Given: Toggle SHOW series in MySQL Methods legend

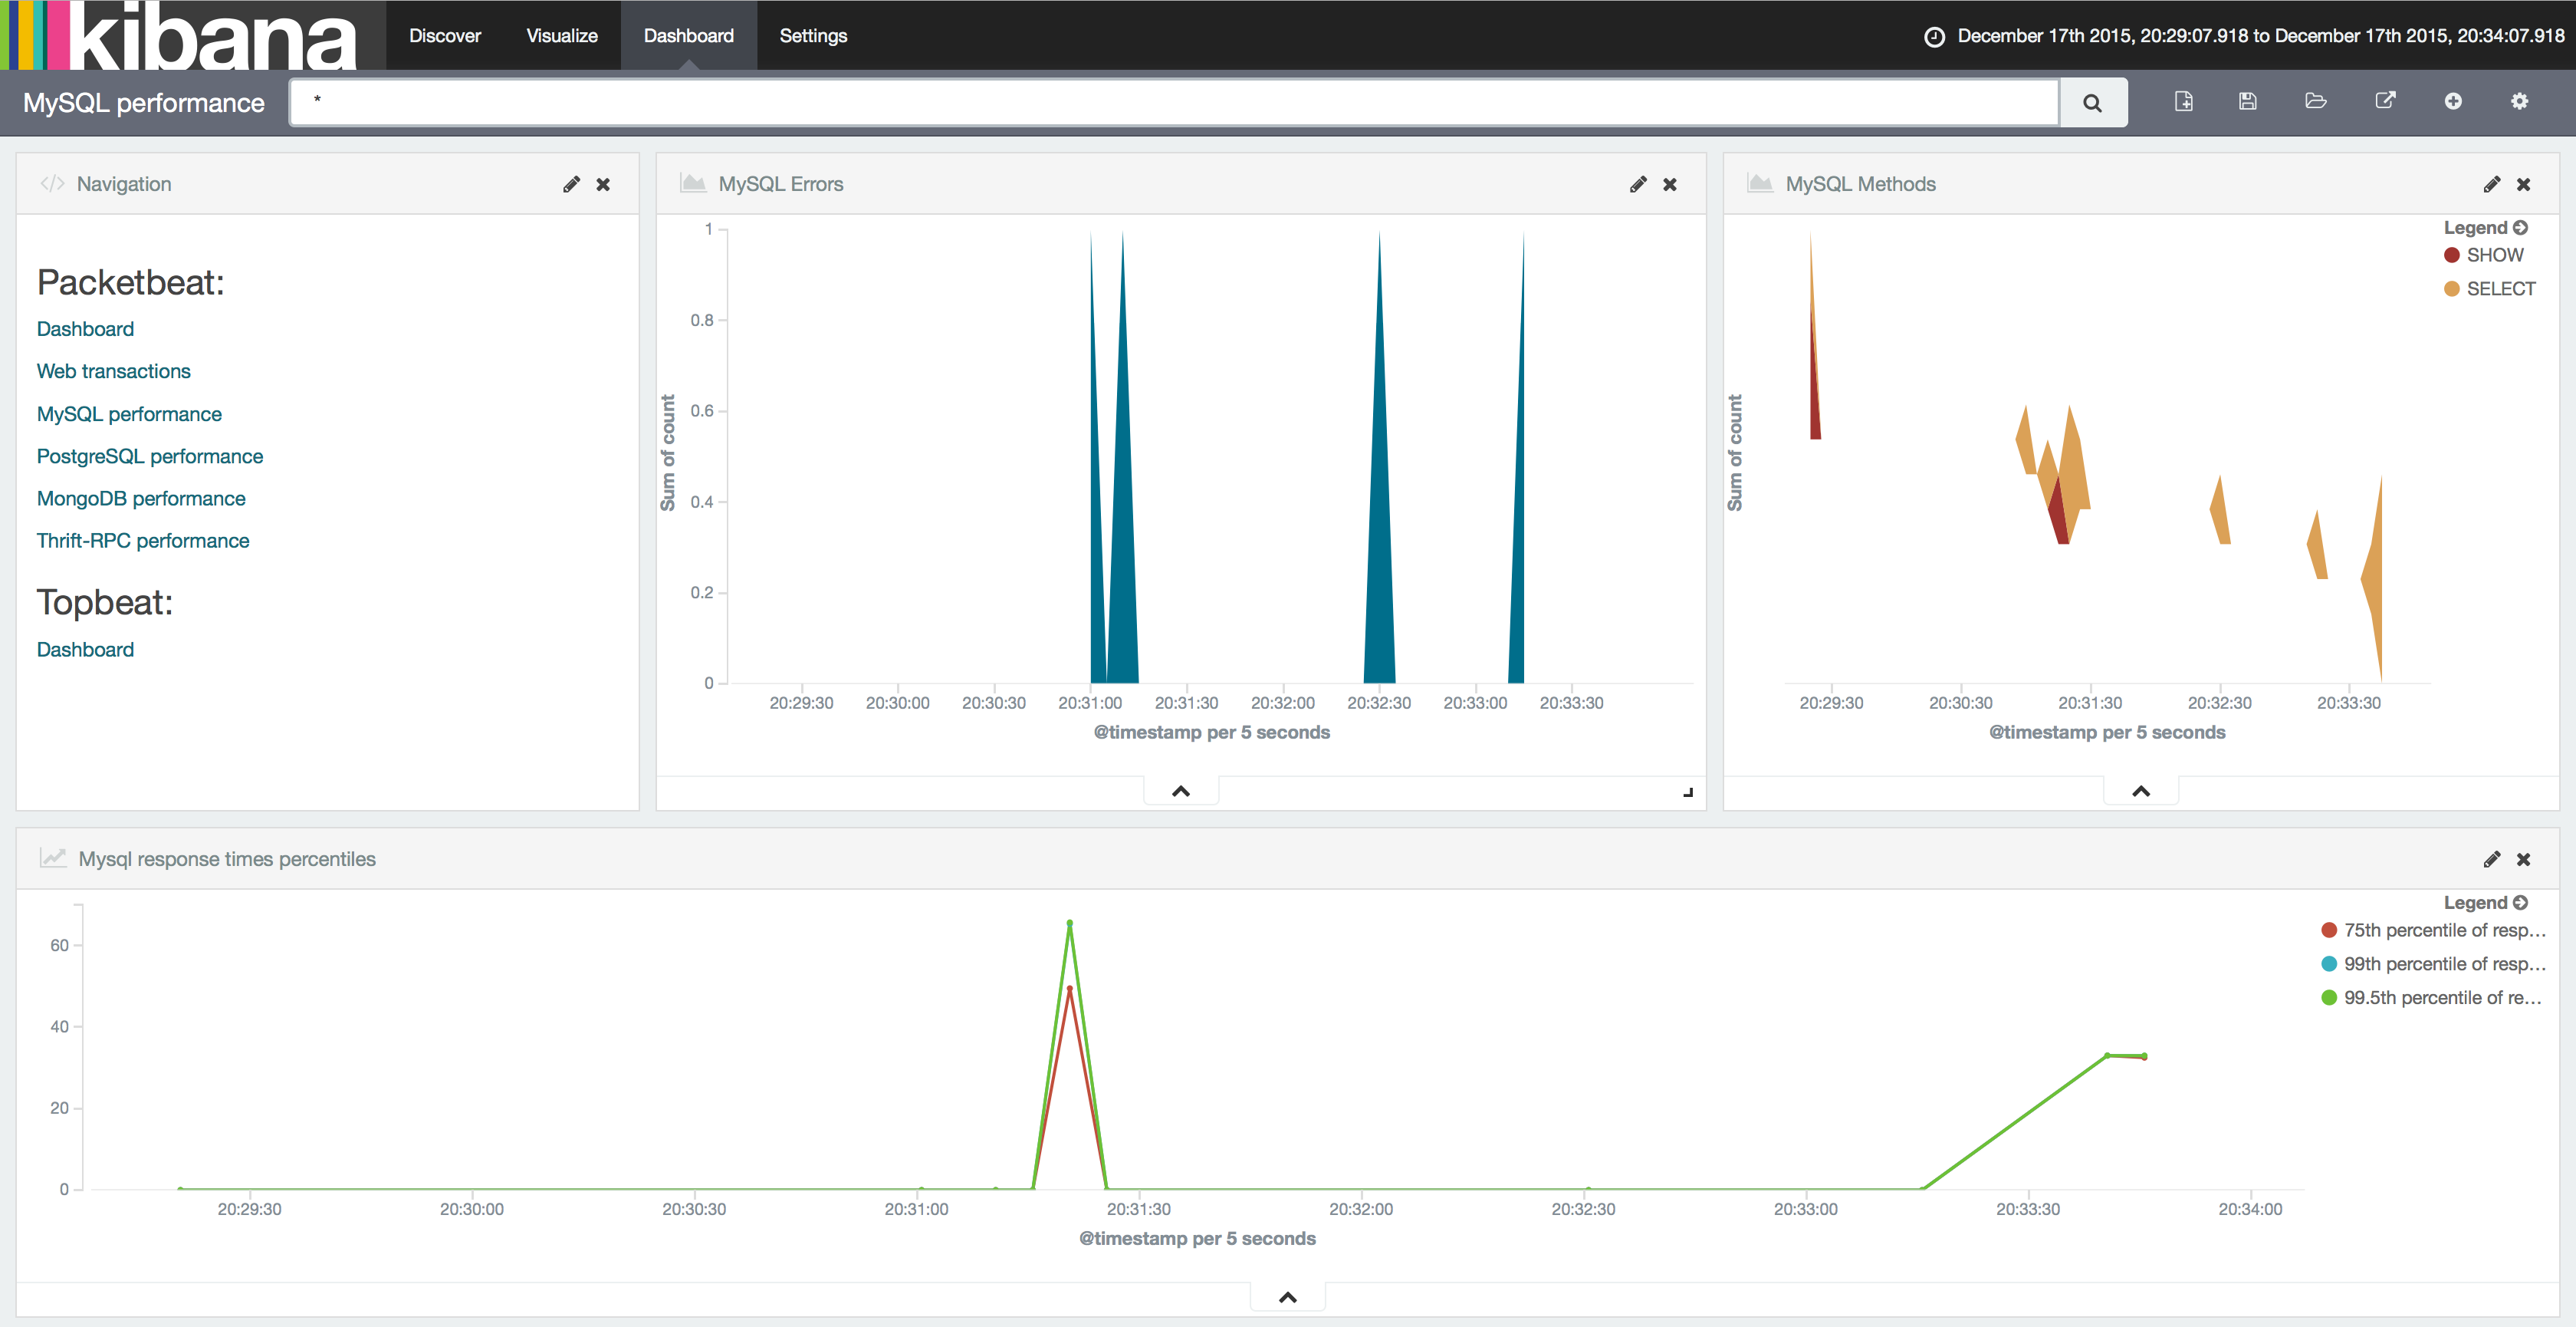Looking at the screenshot, I should [2494, 255].
